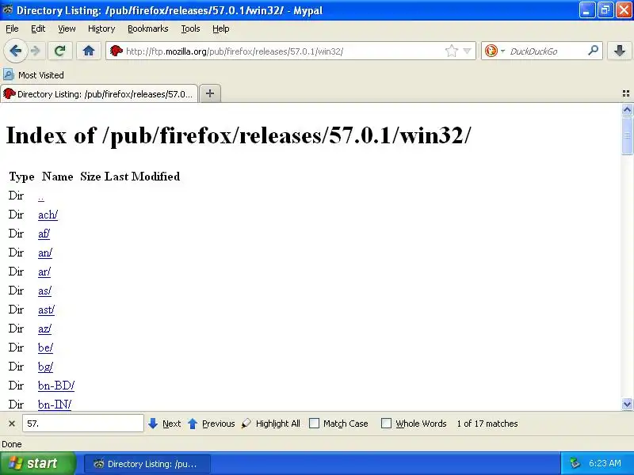This screenshot has width=634, height=475.
Task: Go back with the Back arrow button
Action: tap(15, 51)
